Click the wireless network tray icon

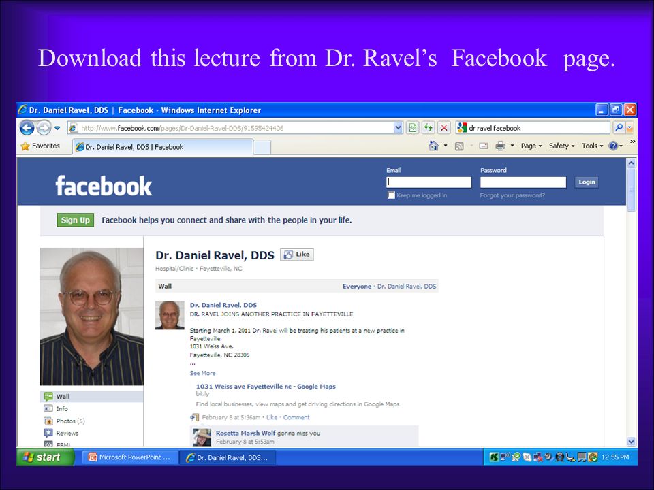pos(505,457)
